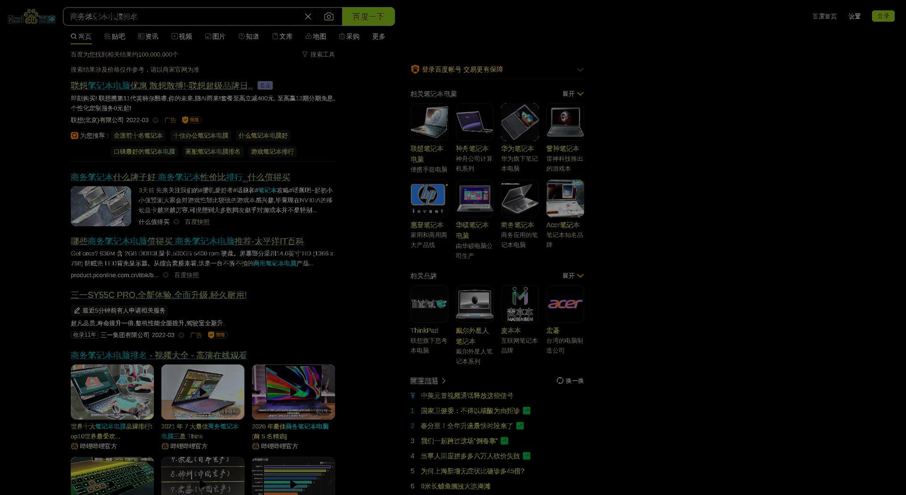Click recommendation 十佳办公笔记本电脑
Image resolution: width=906 pixels, height=495 pixels.
coord(201,136)
